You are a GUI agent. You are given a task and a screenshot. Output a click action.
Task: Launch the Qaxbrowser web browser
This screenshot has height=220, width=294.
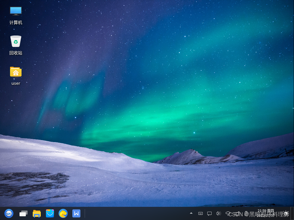(63, 213)
